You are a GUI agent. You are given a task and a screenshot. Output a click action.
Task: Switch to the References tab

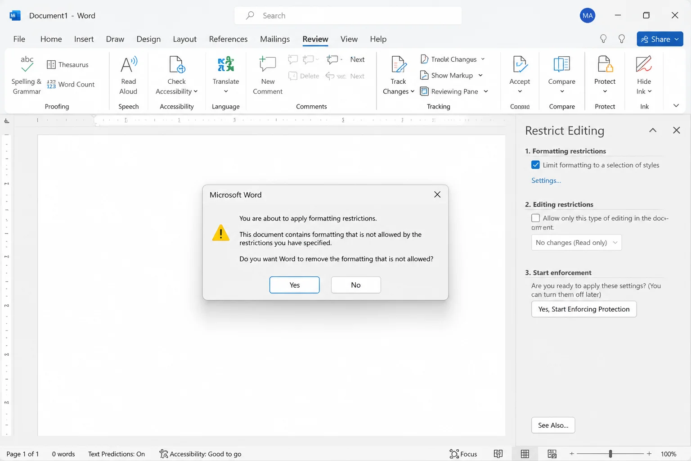228,39
